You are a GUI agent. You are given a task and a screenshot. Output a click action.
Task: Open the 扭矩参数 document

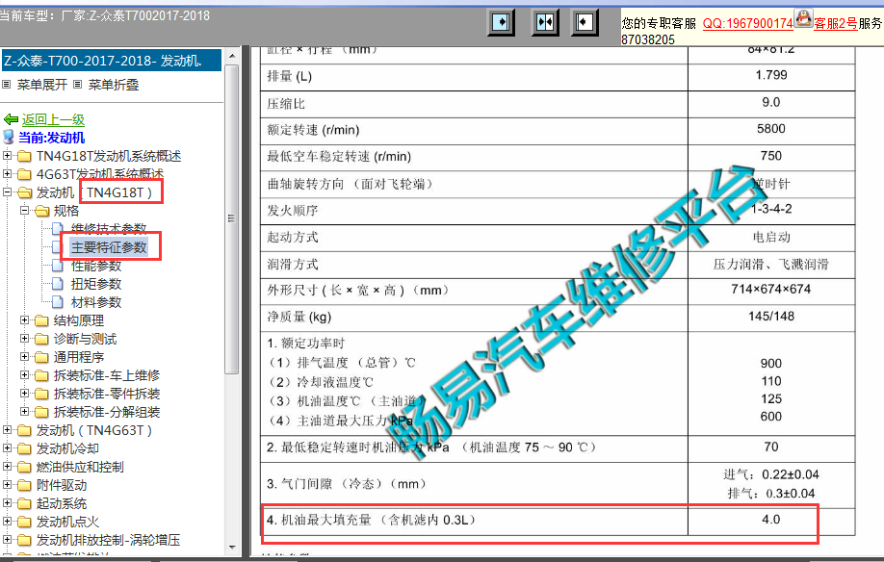coord(96,283)
